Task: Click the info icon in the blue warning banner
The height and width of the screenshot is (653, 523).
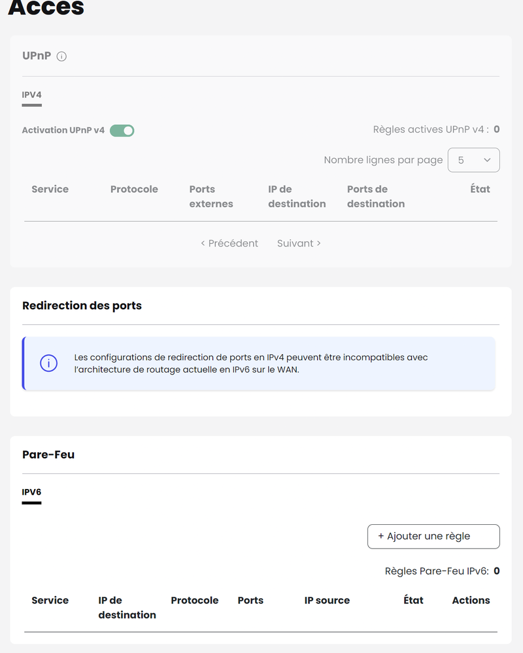Action: (48, 363)
